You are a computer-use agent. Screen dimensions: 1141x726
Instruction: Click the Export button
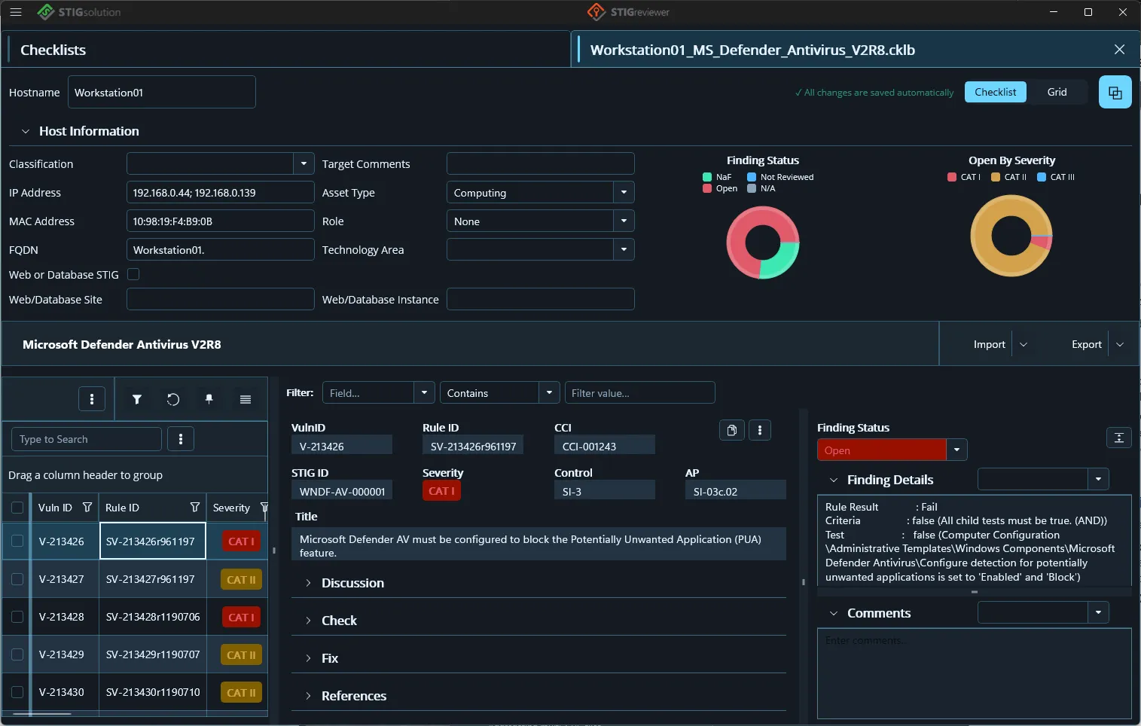1087,344
